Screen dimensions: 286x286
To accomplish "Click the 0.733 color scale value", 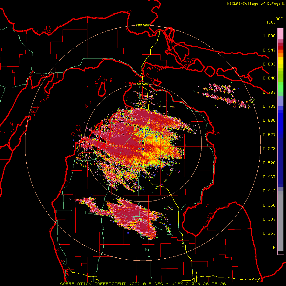I will 269,106.
